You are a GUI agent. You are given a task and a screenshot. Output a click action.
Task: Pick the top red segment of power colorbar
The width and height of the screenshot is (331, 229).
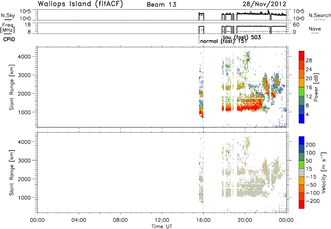[x=302, y=56]
